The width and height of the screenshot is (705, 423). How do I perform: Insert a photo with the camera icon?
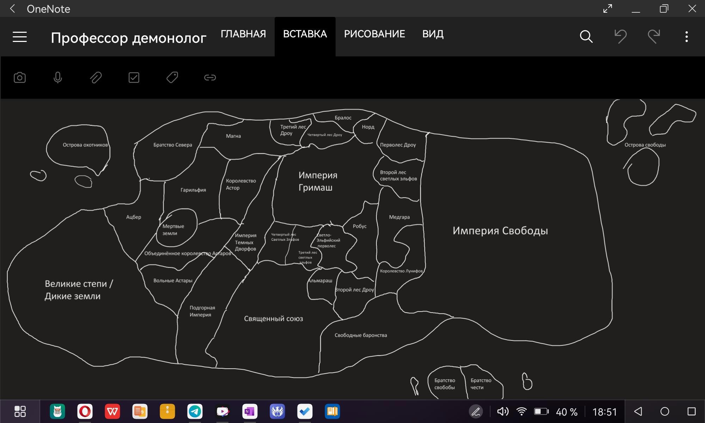pos(20,78)
